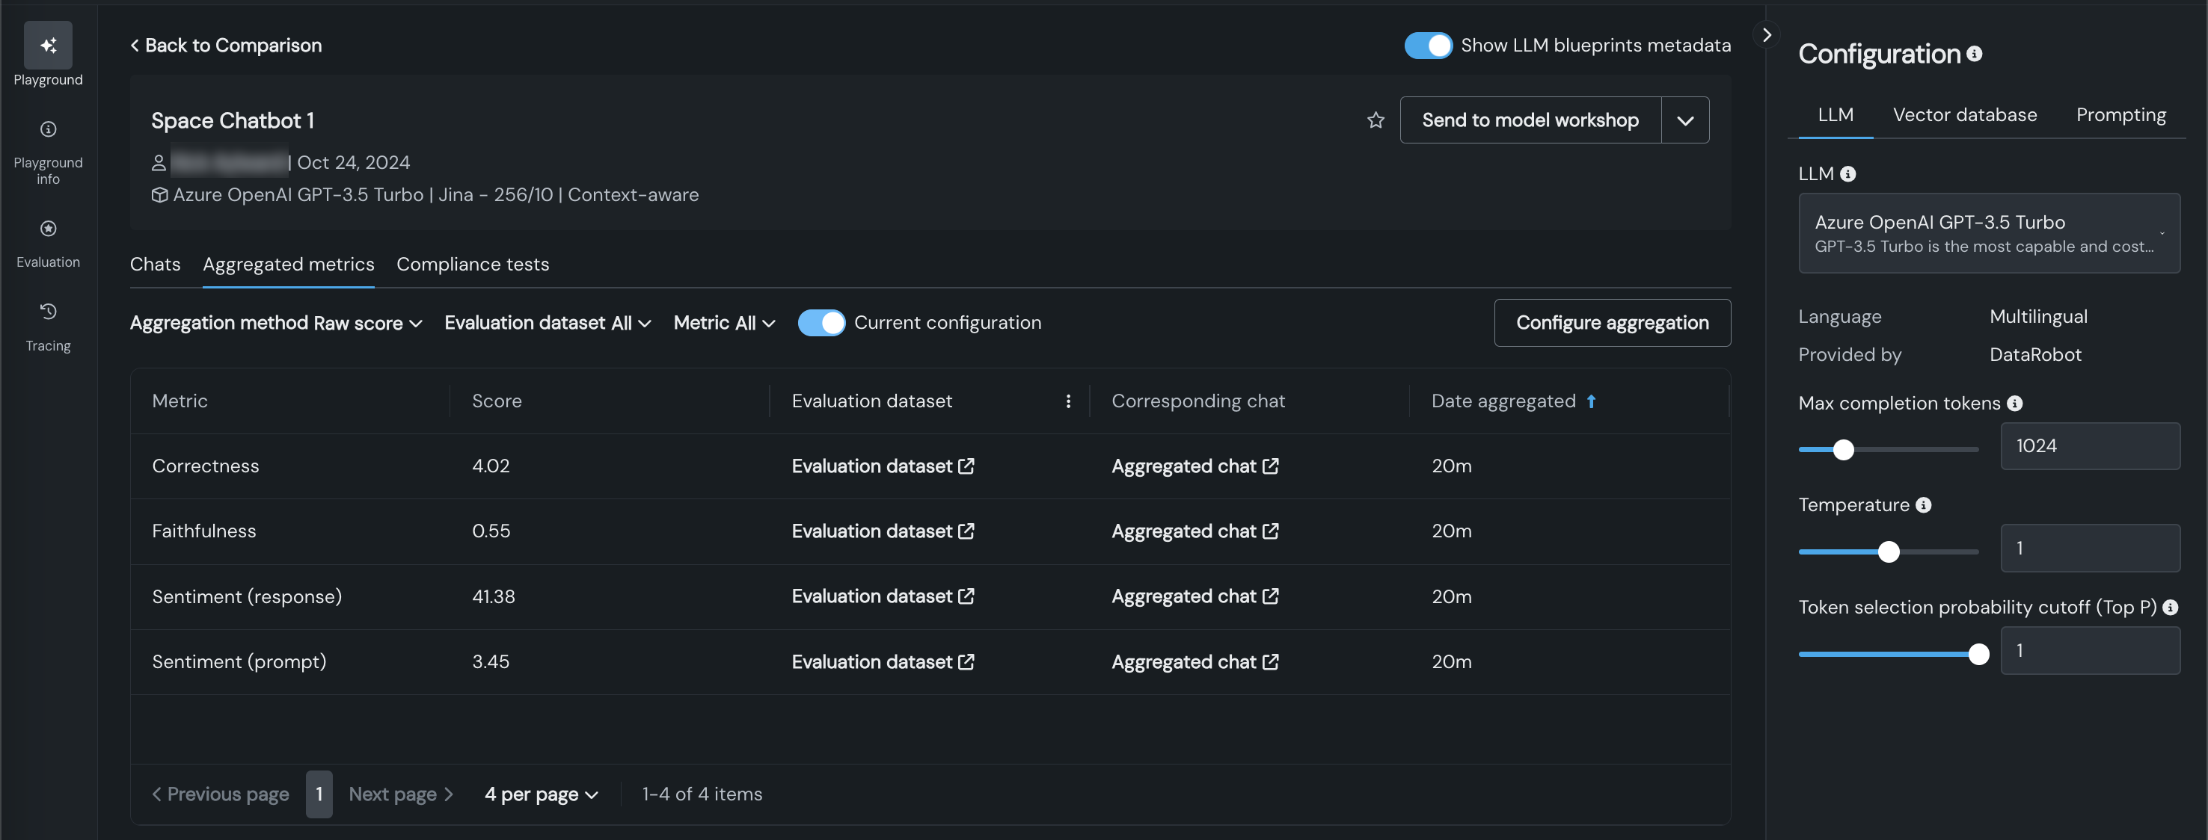2208x840 pixels.
Task: Star the Space Chatbot 1 blueprint
Action: (x=1375, y=121)
